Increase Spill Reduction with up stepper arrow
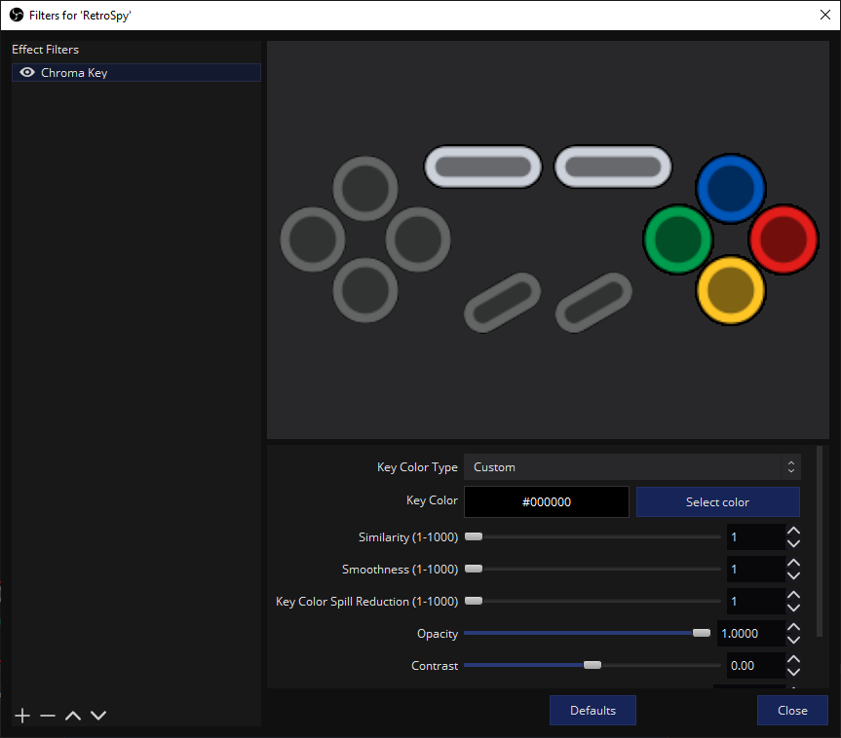This screenshot has width=841, height=738. tap(793, 595)
